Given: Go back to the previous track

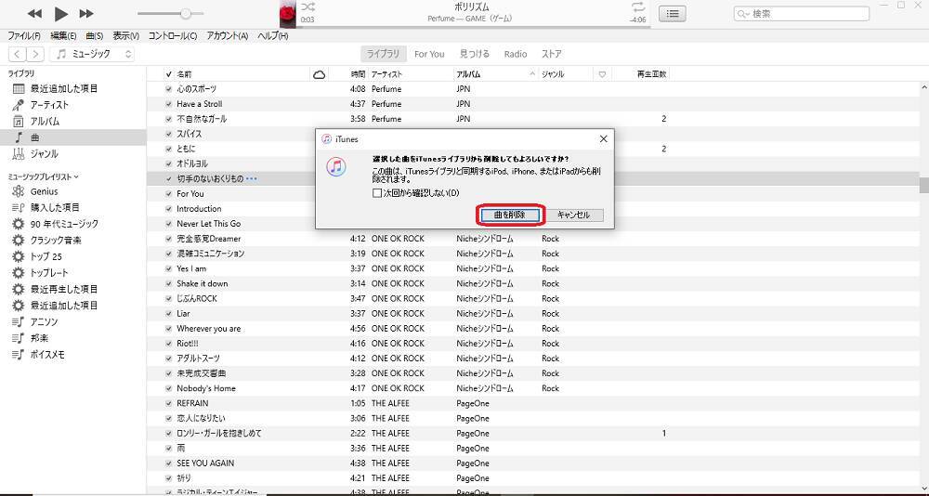Looking at the screenshot, I should [x=34, y=14].
